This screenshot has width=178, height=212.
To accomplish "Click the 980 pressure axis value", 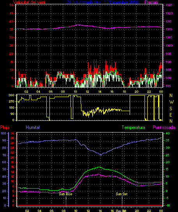I will pos(169,78).
